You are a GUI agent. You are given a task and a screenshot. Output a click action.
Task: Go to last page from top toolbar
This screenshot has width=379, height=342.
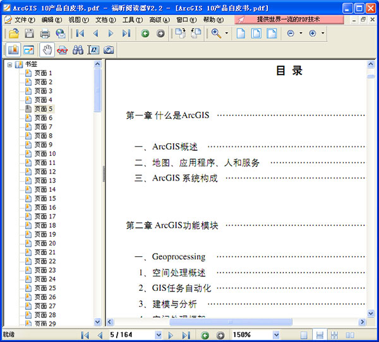click(126, 33)
